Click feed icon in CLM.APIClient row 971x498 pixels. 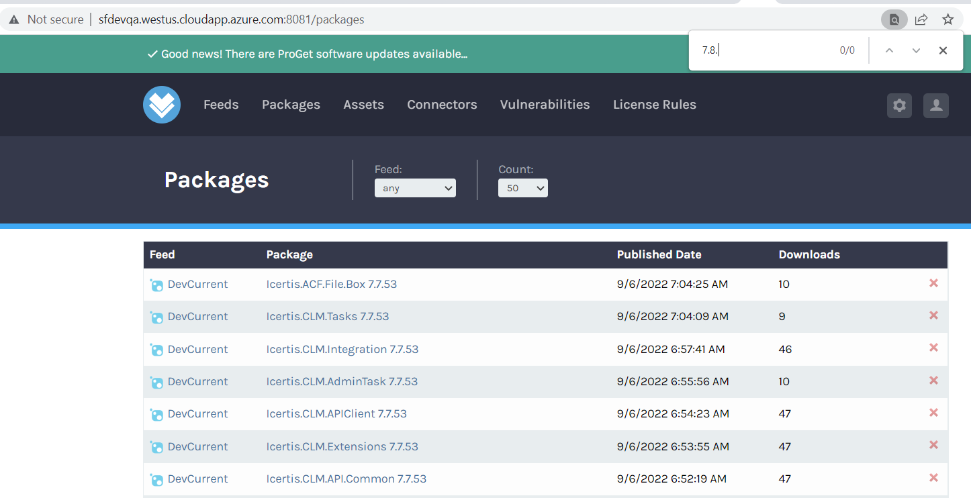pos(156,415)
